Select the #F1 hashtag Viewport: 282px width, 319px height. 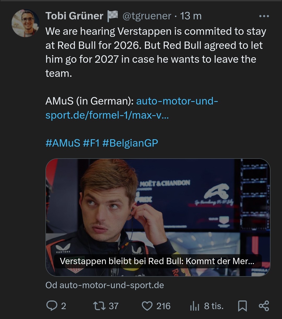click(91, 143)
